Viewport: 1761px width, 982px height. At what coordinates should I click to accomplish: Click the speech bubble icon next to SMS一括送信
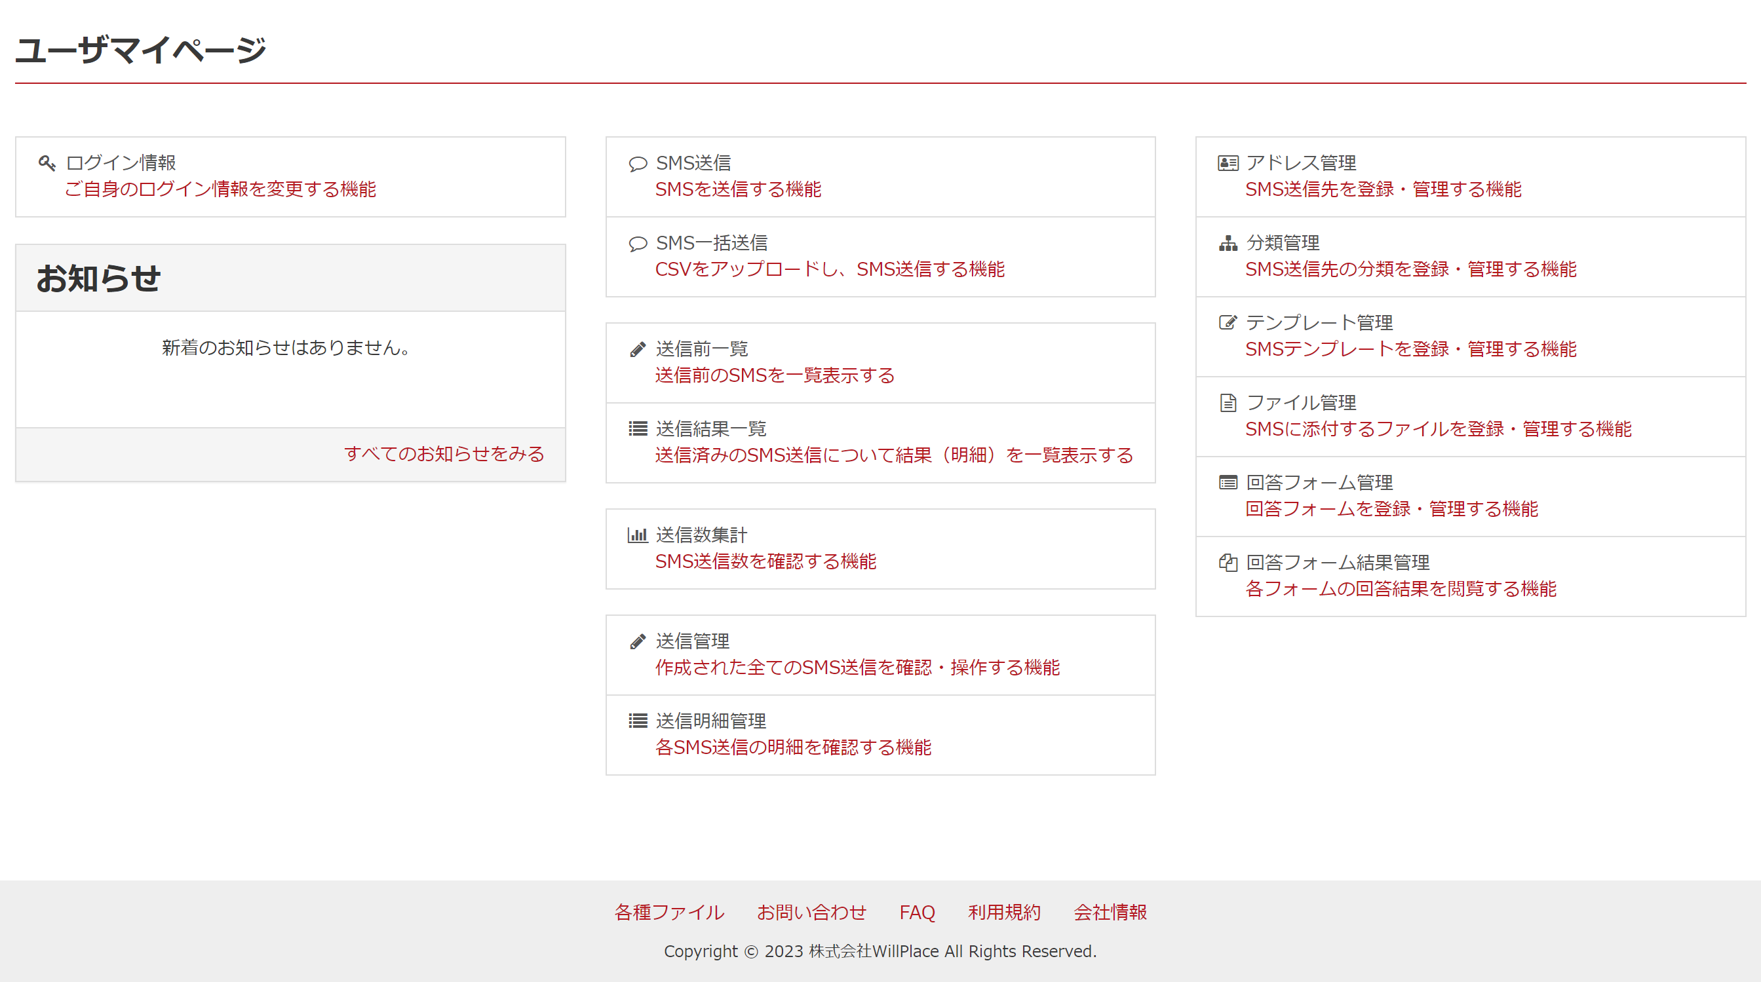(637, 243)
